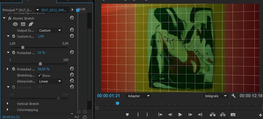Collapse the Curvature parameter
This screenshot has height=119, width=263.
pos(8,87)
